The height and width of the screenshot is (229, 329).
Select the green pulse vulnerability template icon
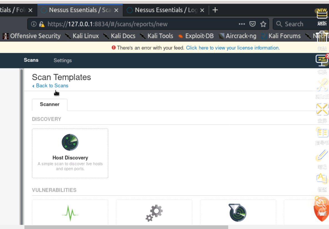(70, 213)
